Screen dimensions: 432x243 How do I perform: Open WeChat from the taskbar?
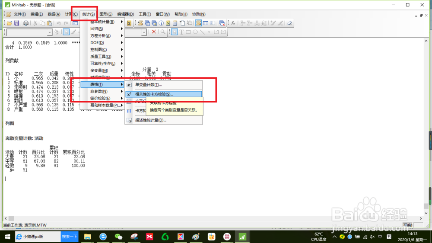118,237
